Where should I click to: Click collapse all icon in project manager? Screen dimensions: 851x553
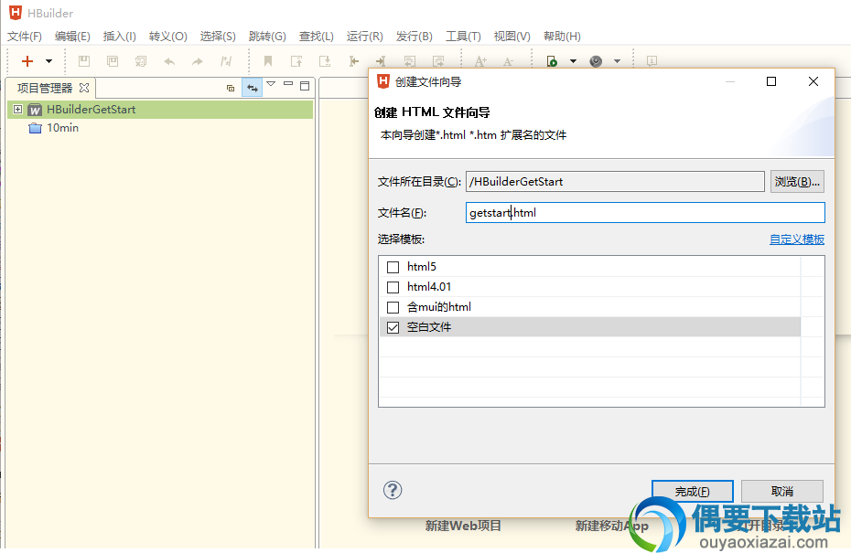(231, 88)
